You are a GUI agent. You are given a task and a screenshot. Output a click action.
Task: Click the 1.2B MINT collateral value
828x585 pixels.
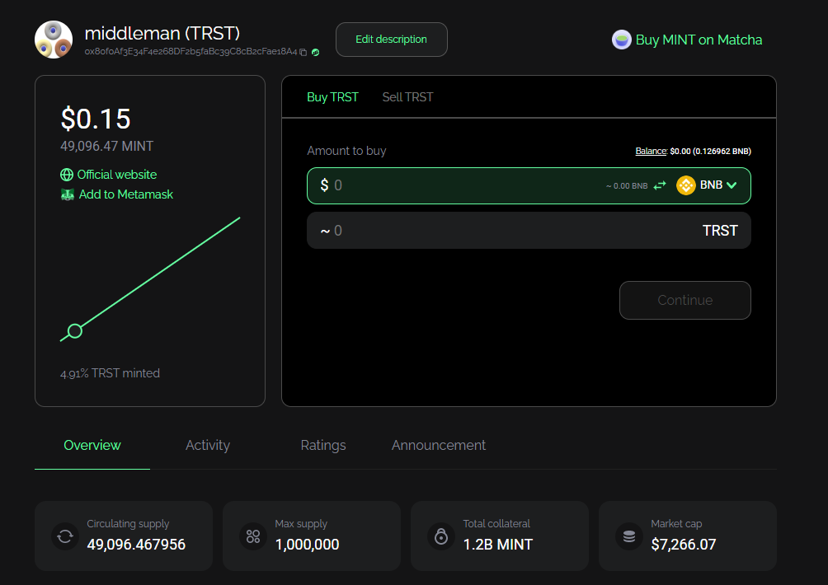click(498, 545)
